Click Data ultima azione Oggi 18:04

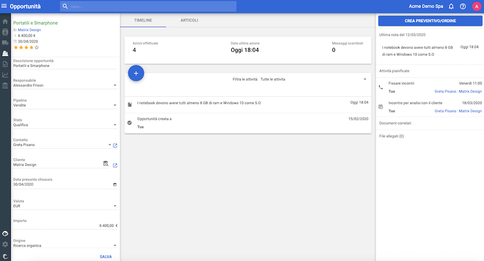(x=245, y=50)
